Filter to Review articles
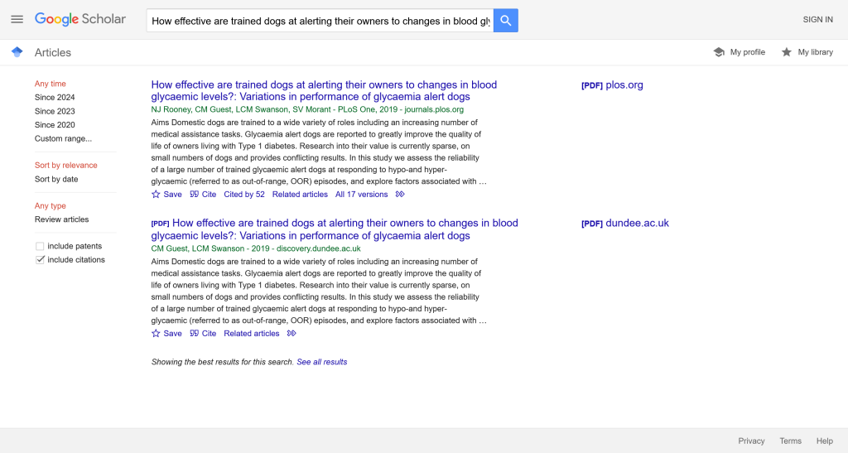The height and width of the screenshot is (453, 848). pyautogui.click(x=61, y=219)
